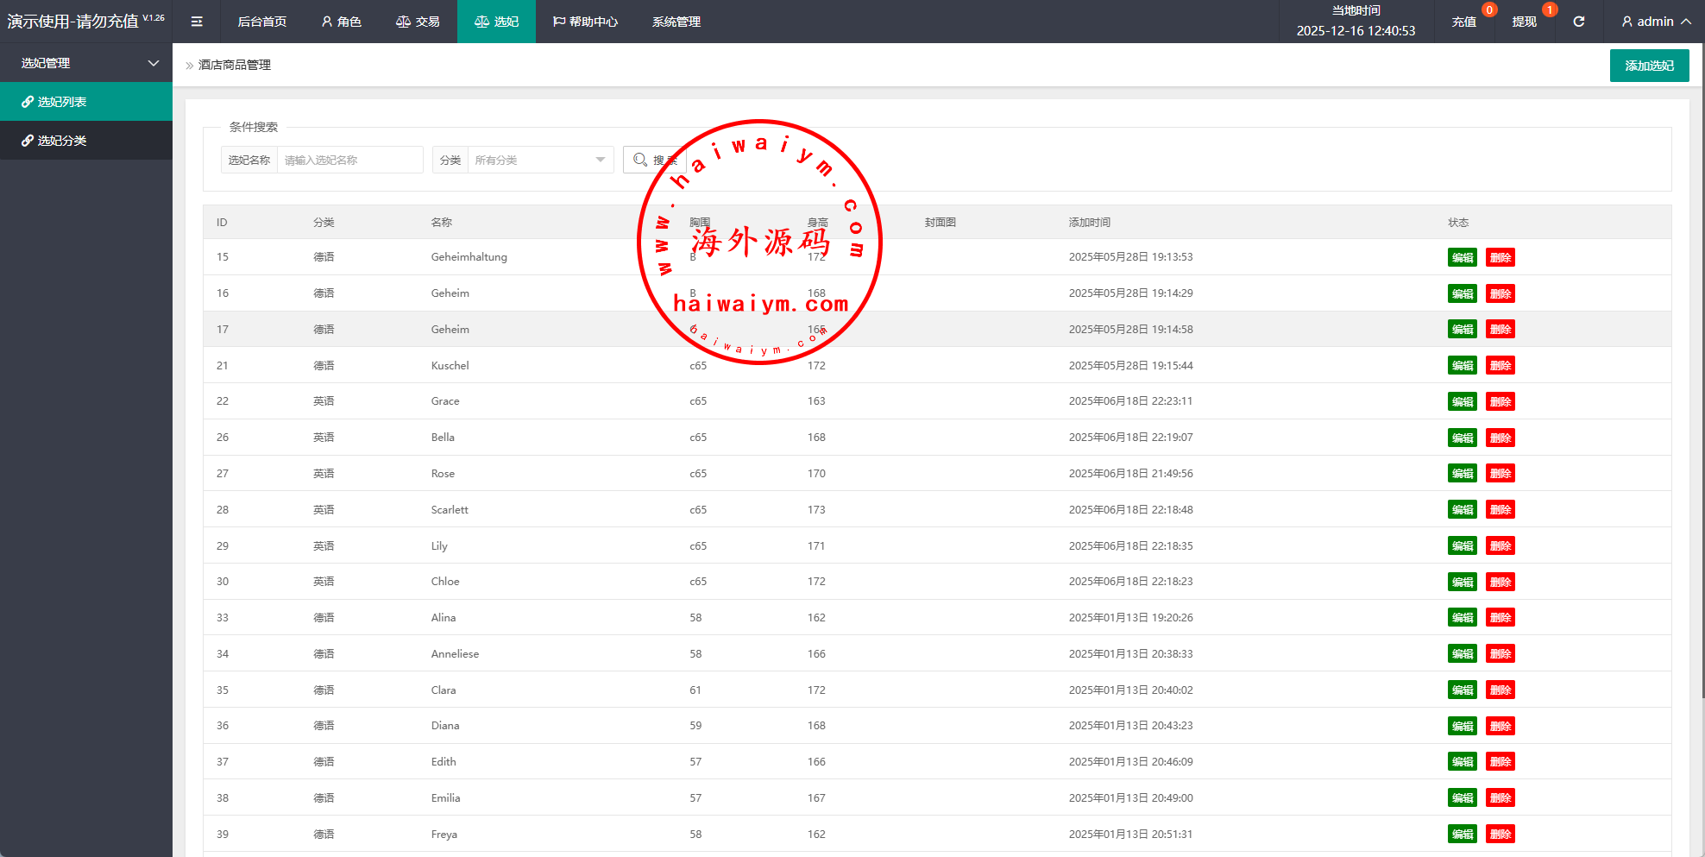The image size is (1705, 857).
Task: Click the refresh icon in top bar
Action: pyautogui.click(x=1578, y=22)
